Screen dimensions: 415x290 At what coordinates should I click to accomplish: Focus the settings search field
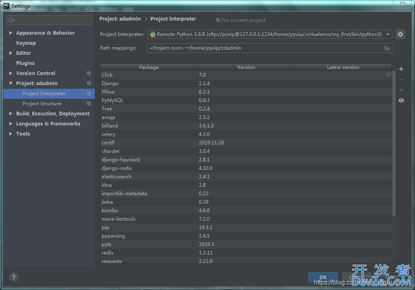pos(49,20)
